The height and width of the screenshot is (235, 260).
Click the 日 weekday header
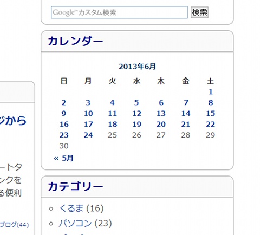(x=64, y=81)
